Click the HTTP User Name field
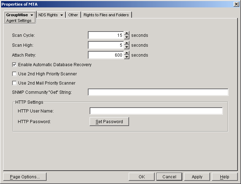This screenshot has height=184, width=241. [156, 111]
